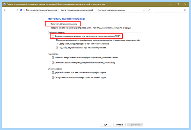Click the CTRL+ALT+DEL description text

(x=91, y=28)
